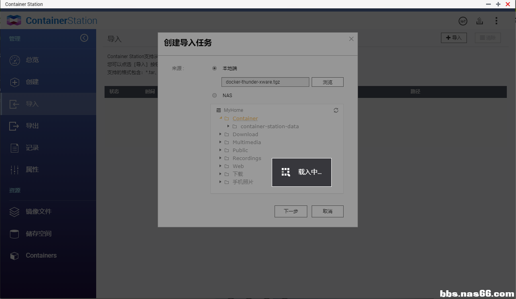Screen dimensions: 516x299
Task: Click the docker-thunder-xware.tgz file field
Action: [265, 82]
